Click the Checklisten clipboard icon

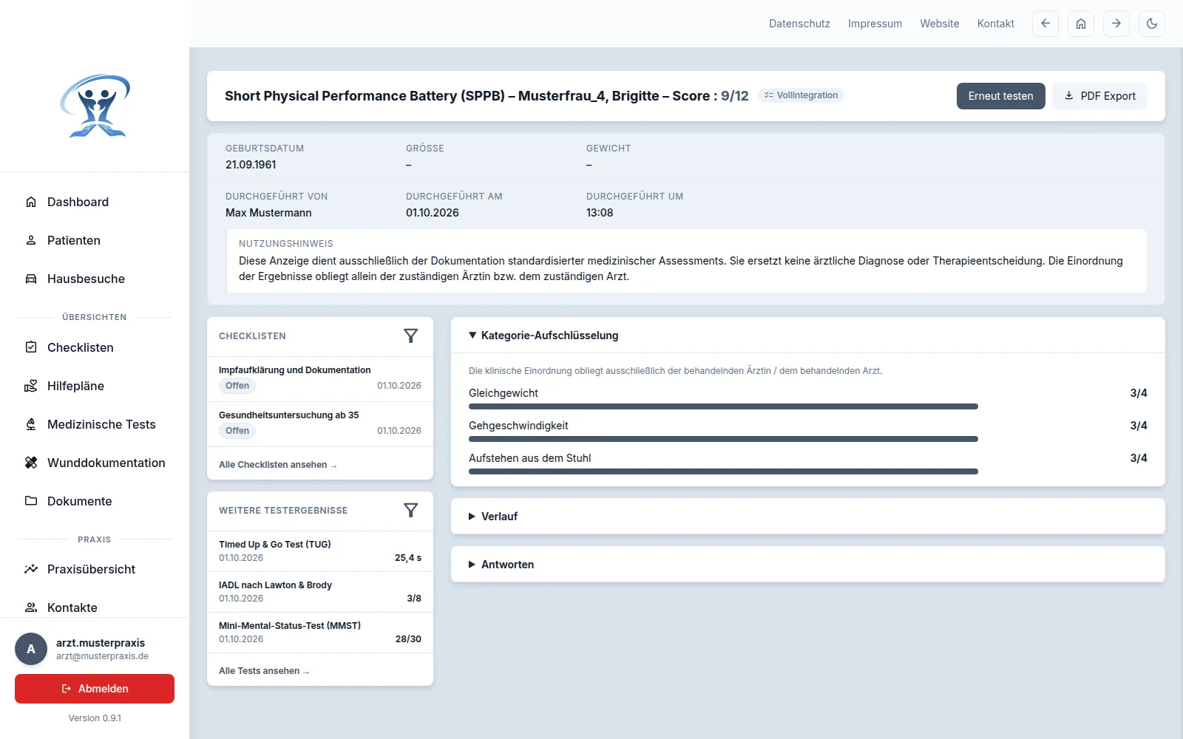tap(31, 347)
